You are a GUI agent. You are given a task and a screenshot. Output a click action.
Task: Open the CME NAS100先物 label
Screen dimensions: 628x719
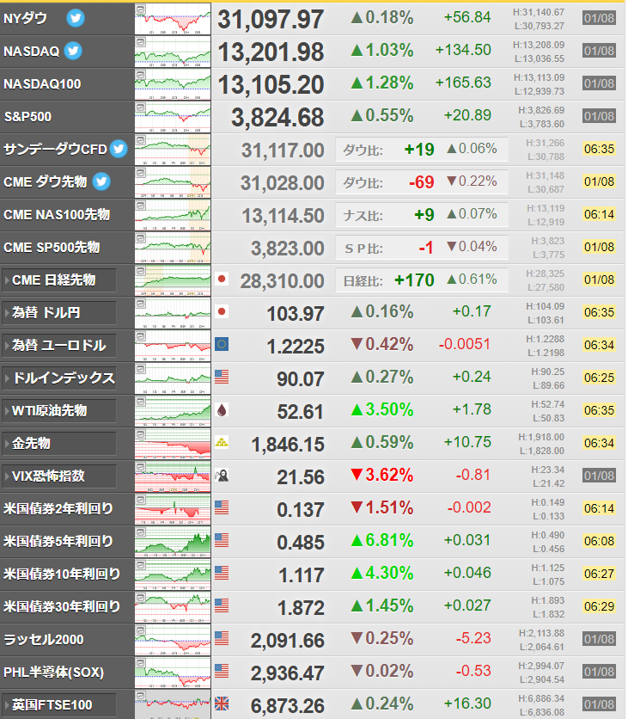[x=57, y=215]
